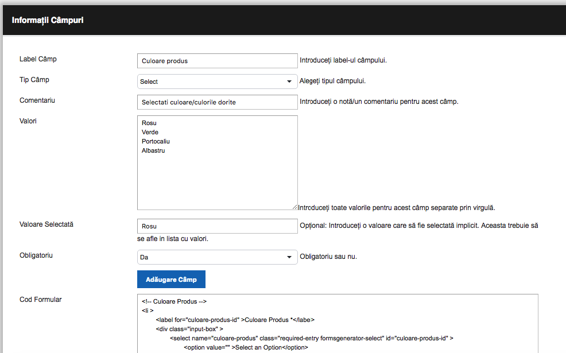Grab the Valori textarea resize handle
Image resolution: width=566 pixels, height=353 pixels.
tap(295, 207)
